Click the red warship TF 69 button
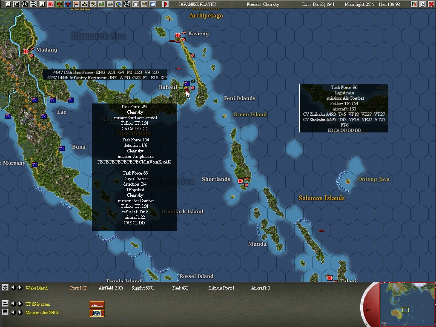The image size is (436, 327). click(x=97, y=305)
